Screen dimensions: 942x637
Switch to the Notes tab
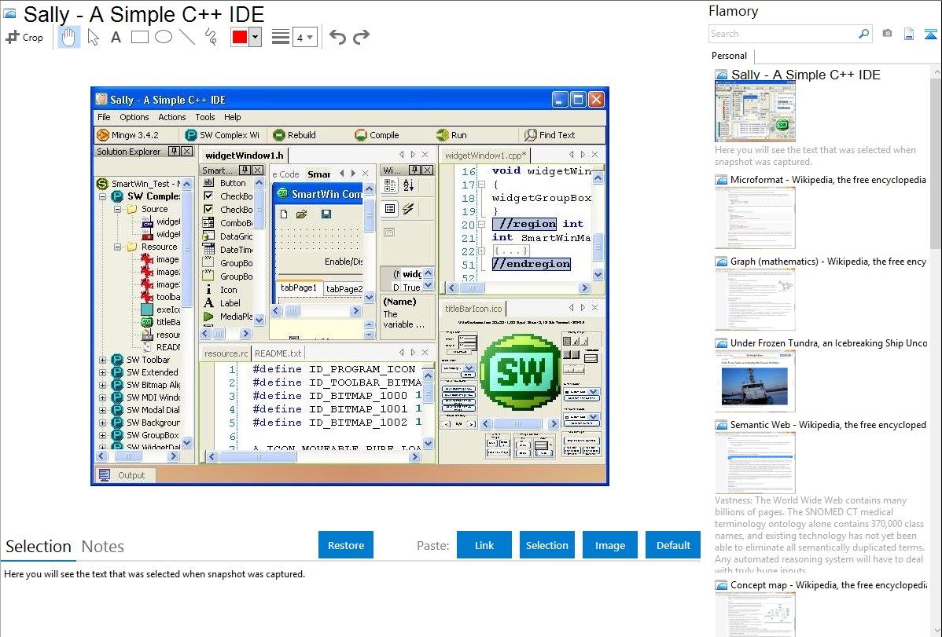pyautogui.click(x=103, y=547)
